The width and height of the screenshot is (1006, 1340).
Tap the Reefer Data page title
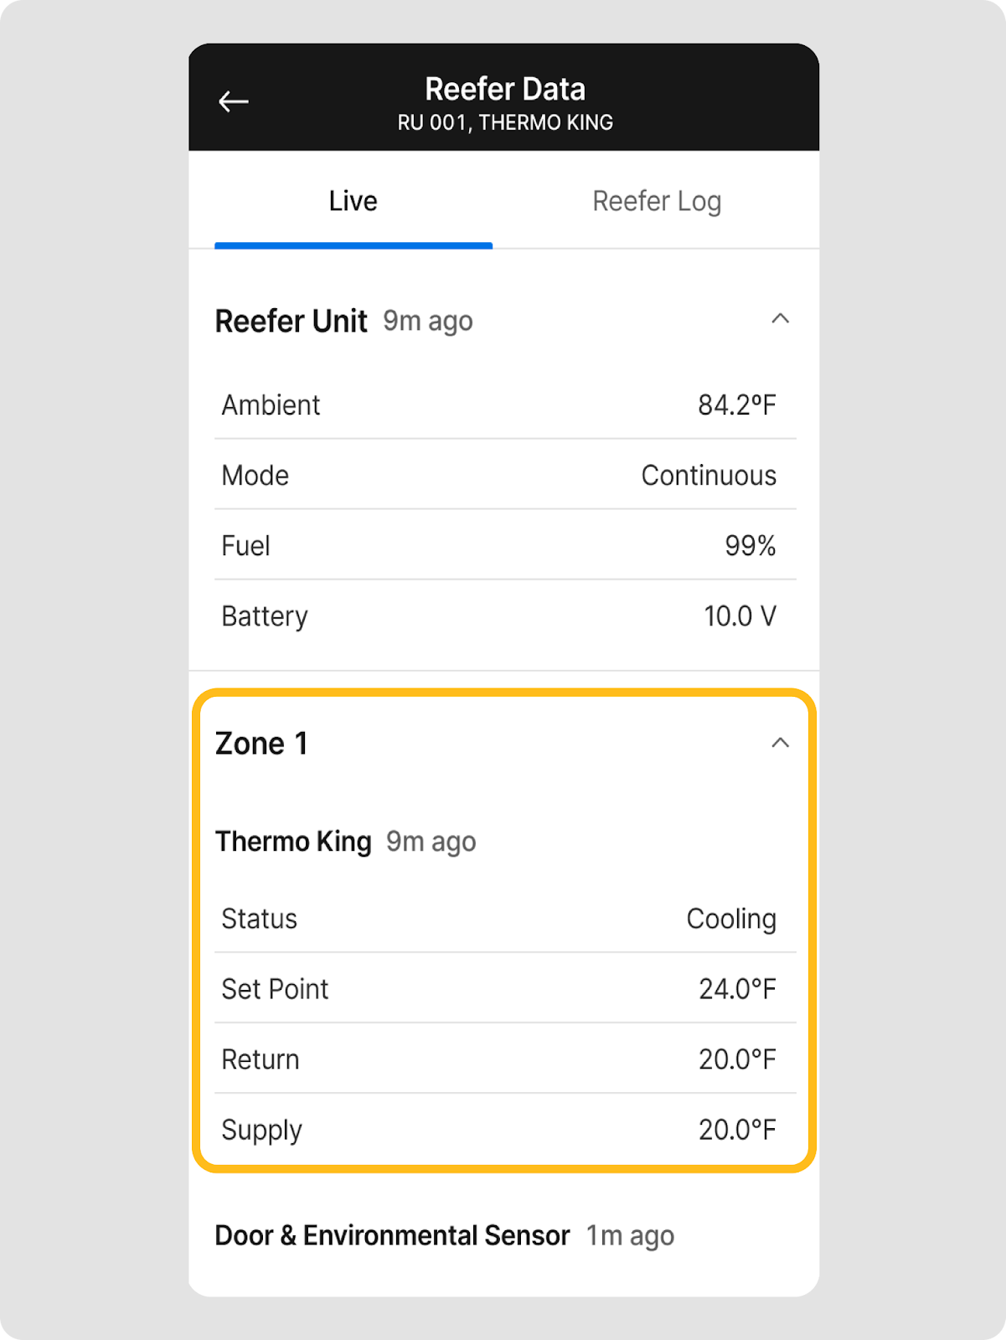pyautogui.click(x=504, y=90)
